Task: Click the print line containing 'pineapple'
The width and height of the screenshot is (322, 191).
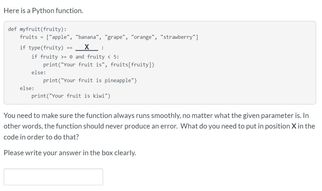Action: click(x=90, y=80)
